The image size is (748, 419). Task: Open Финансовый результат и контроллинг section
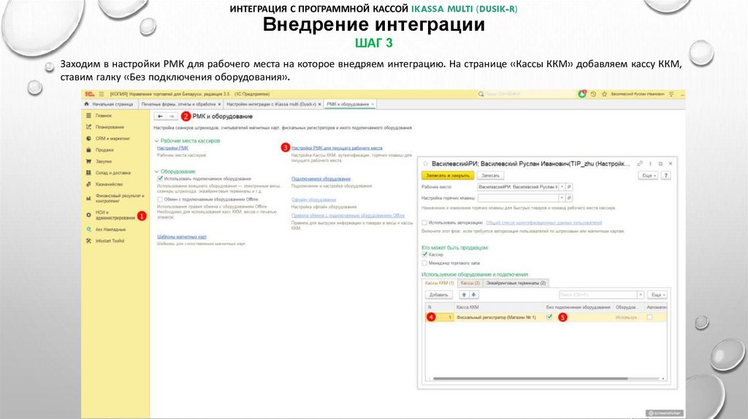[119, 199]
